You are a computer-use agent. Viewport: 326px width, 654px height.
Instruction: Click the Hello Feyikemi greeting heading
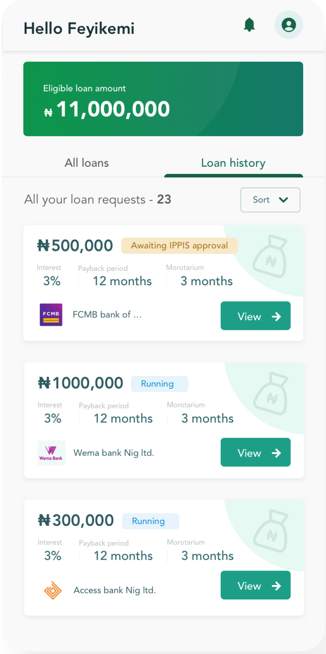pos(79,29)
